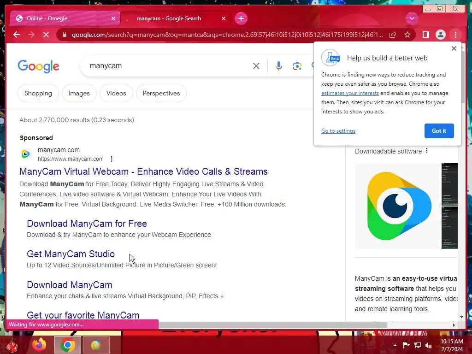Open the Chrome profile avatar

pos(440,35)
